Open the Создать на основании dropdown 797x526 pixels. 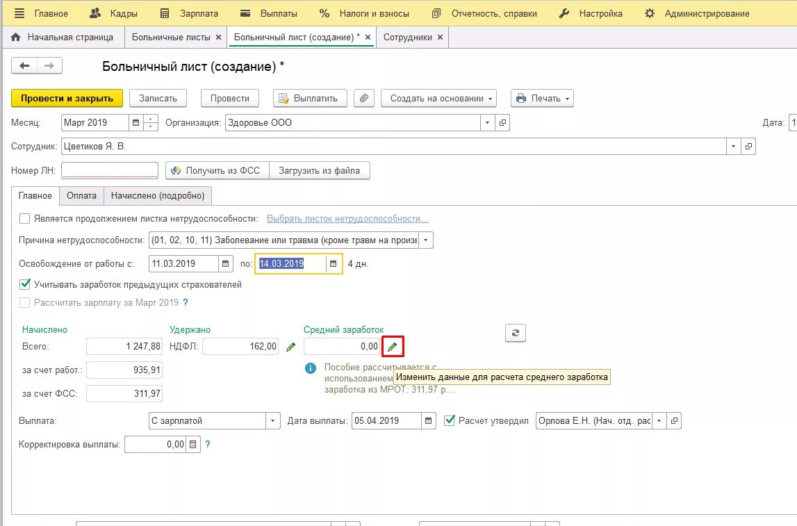(438, 98)
